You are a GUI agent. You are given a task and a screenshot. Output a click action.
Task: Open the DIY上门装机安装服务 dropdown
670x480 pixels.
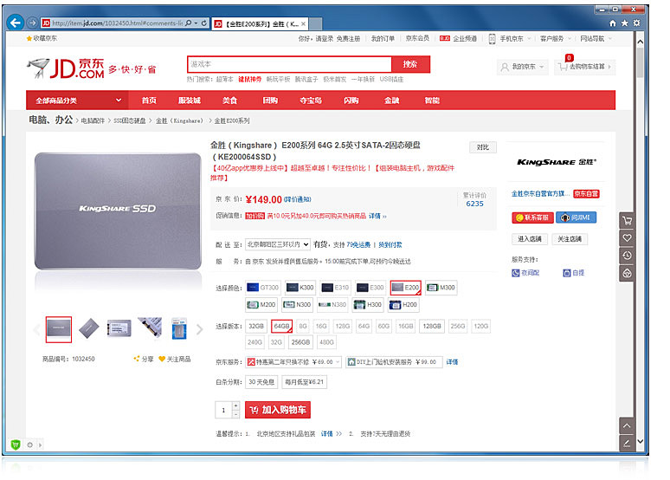point(395,362)
